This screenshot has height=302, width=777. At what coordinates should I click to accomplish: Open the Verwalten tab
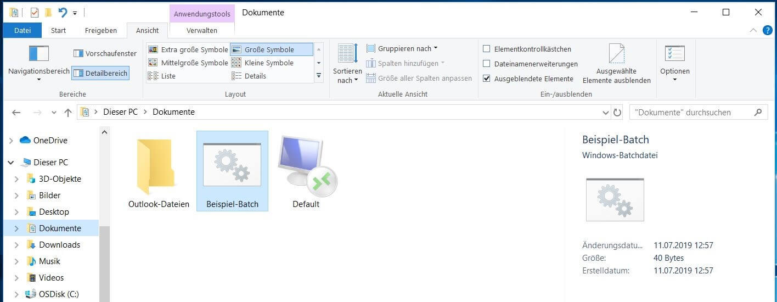tap(202, 31)
